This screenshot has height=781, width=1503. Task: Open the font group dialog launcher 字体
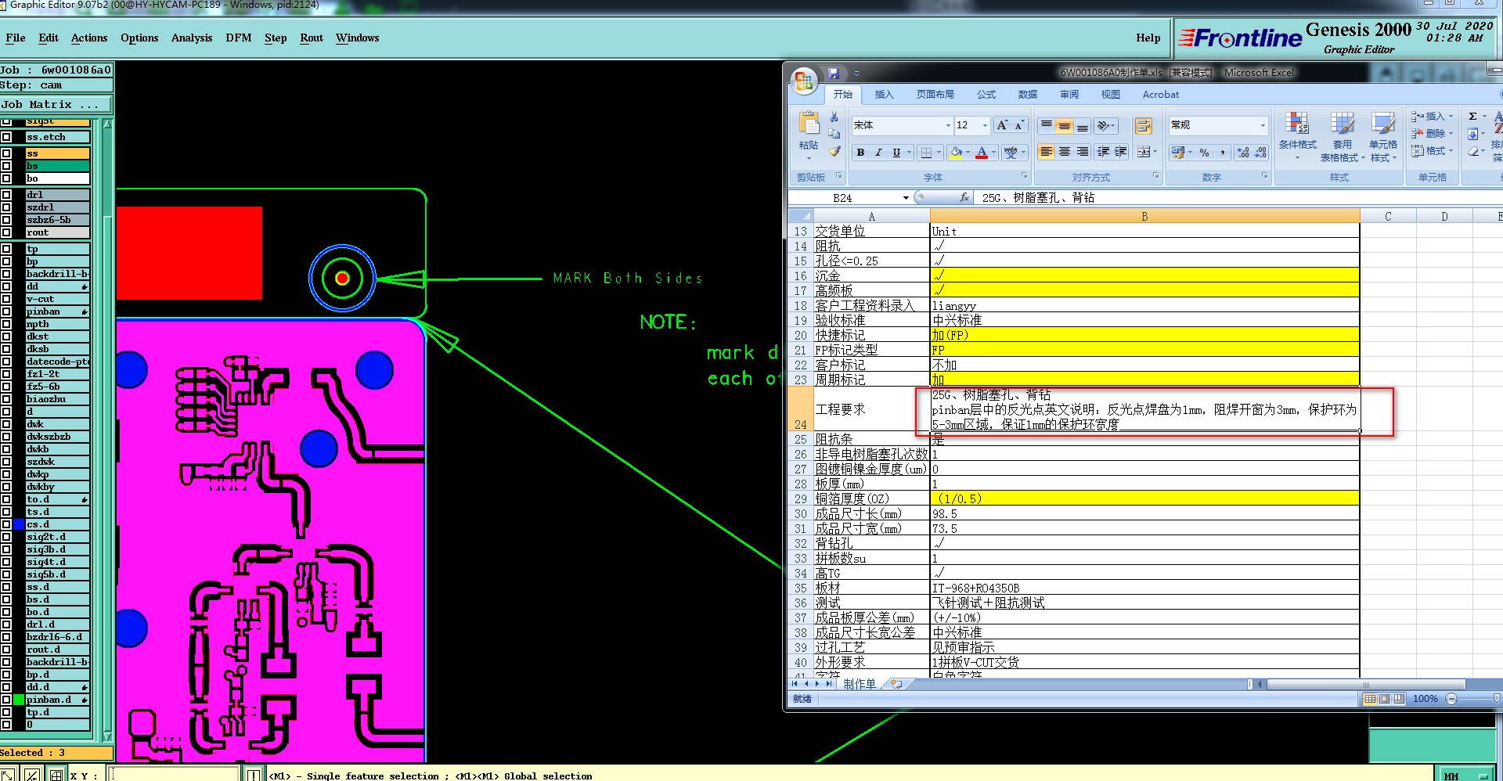1025,176
